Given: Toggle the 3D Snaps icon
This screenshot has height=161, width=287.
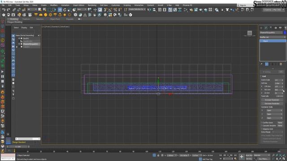Looking at the screenshot, I should [105, 10].
